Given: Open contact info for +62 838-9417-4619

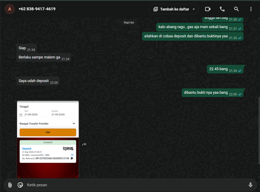Looking at the screenshot, I should [x=37, y=9].
